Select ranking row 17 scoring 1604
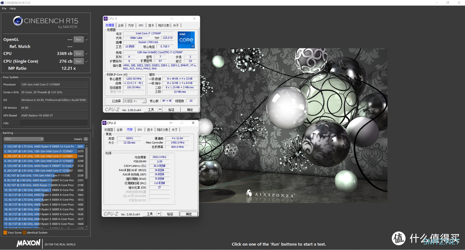This screenshot has height=250, width=465. pyautogui.click(x=43, y=224)
